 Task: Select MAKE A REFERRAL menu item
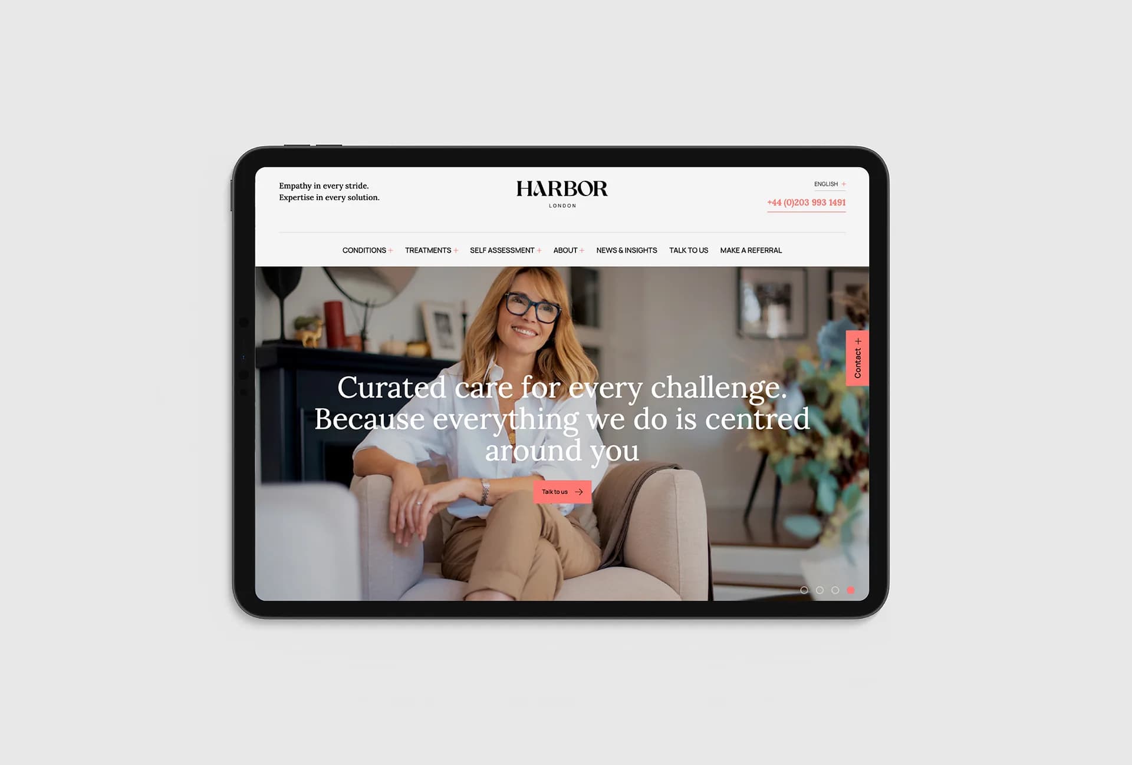click(x=751, y=250)
